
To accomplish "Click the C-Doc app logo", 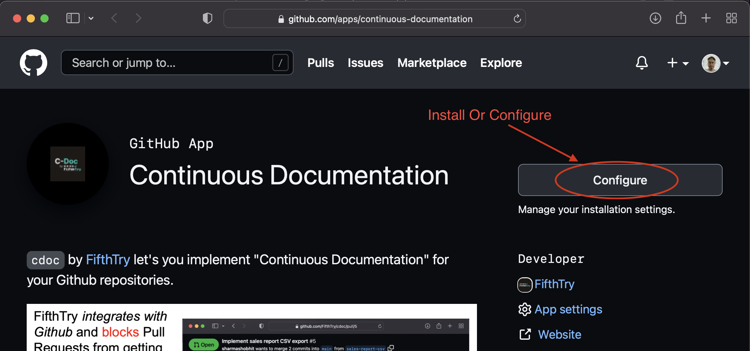I will [x=68, y=164].
